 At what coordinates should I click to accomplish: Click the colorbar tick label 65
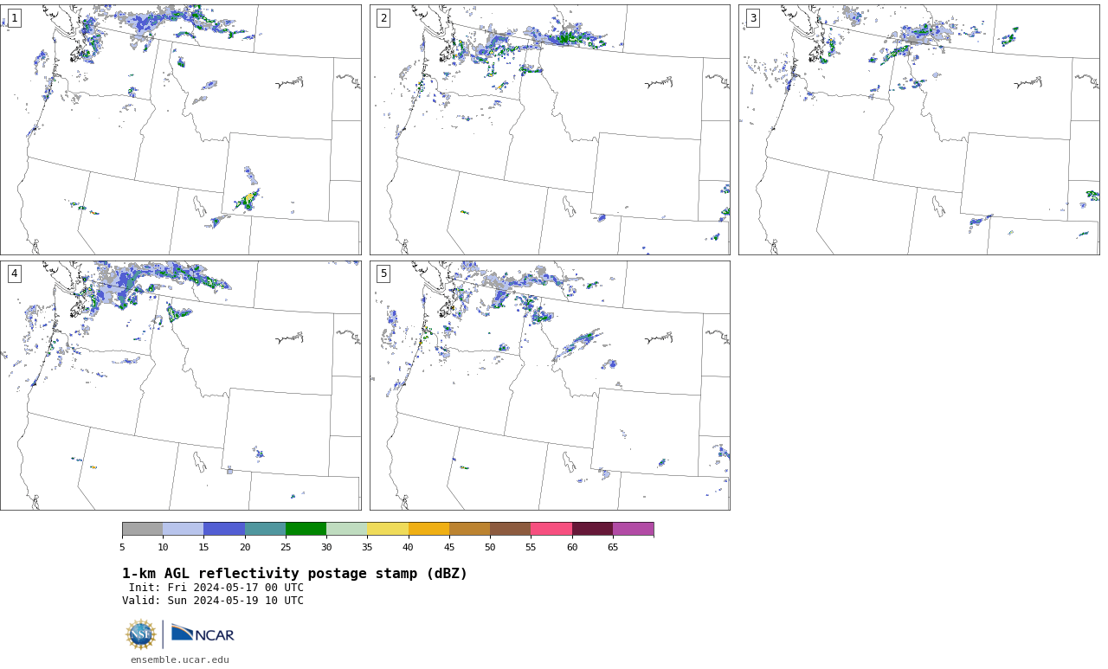(x=613, y=547)
